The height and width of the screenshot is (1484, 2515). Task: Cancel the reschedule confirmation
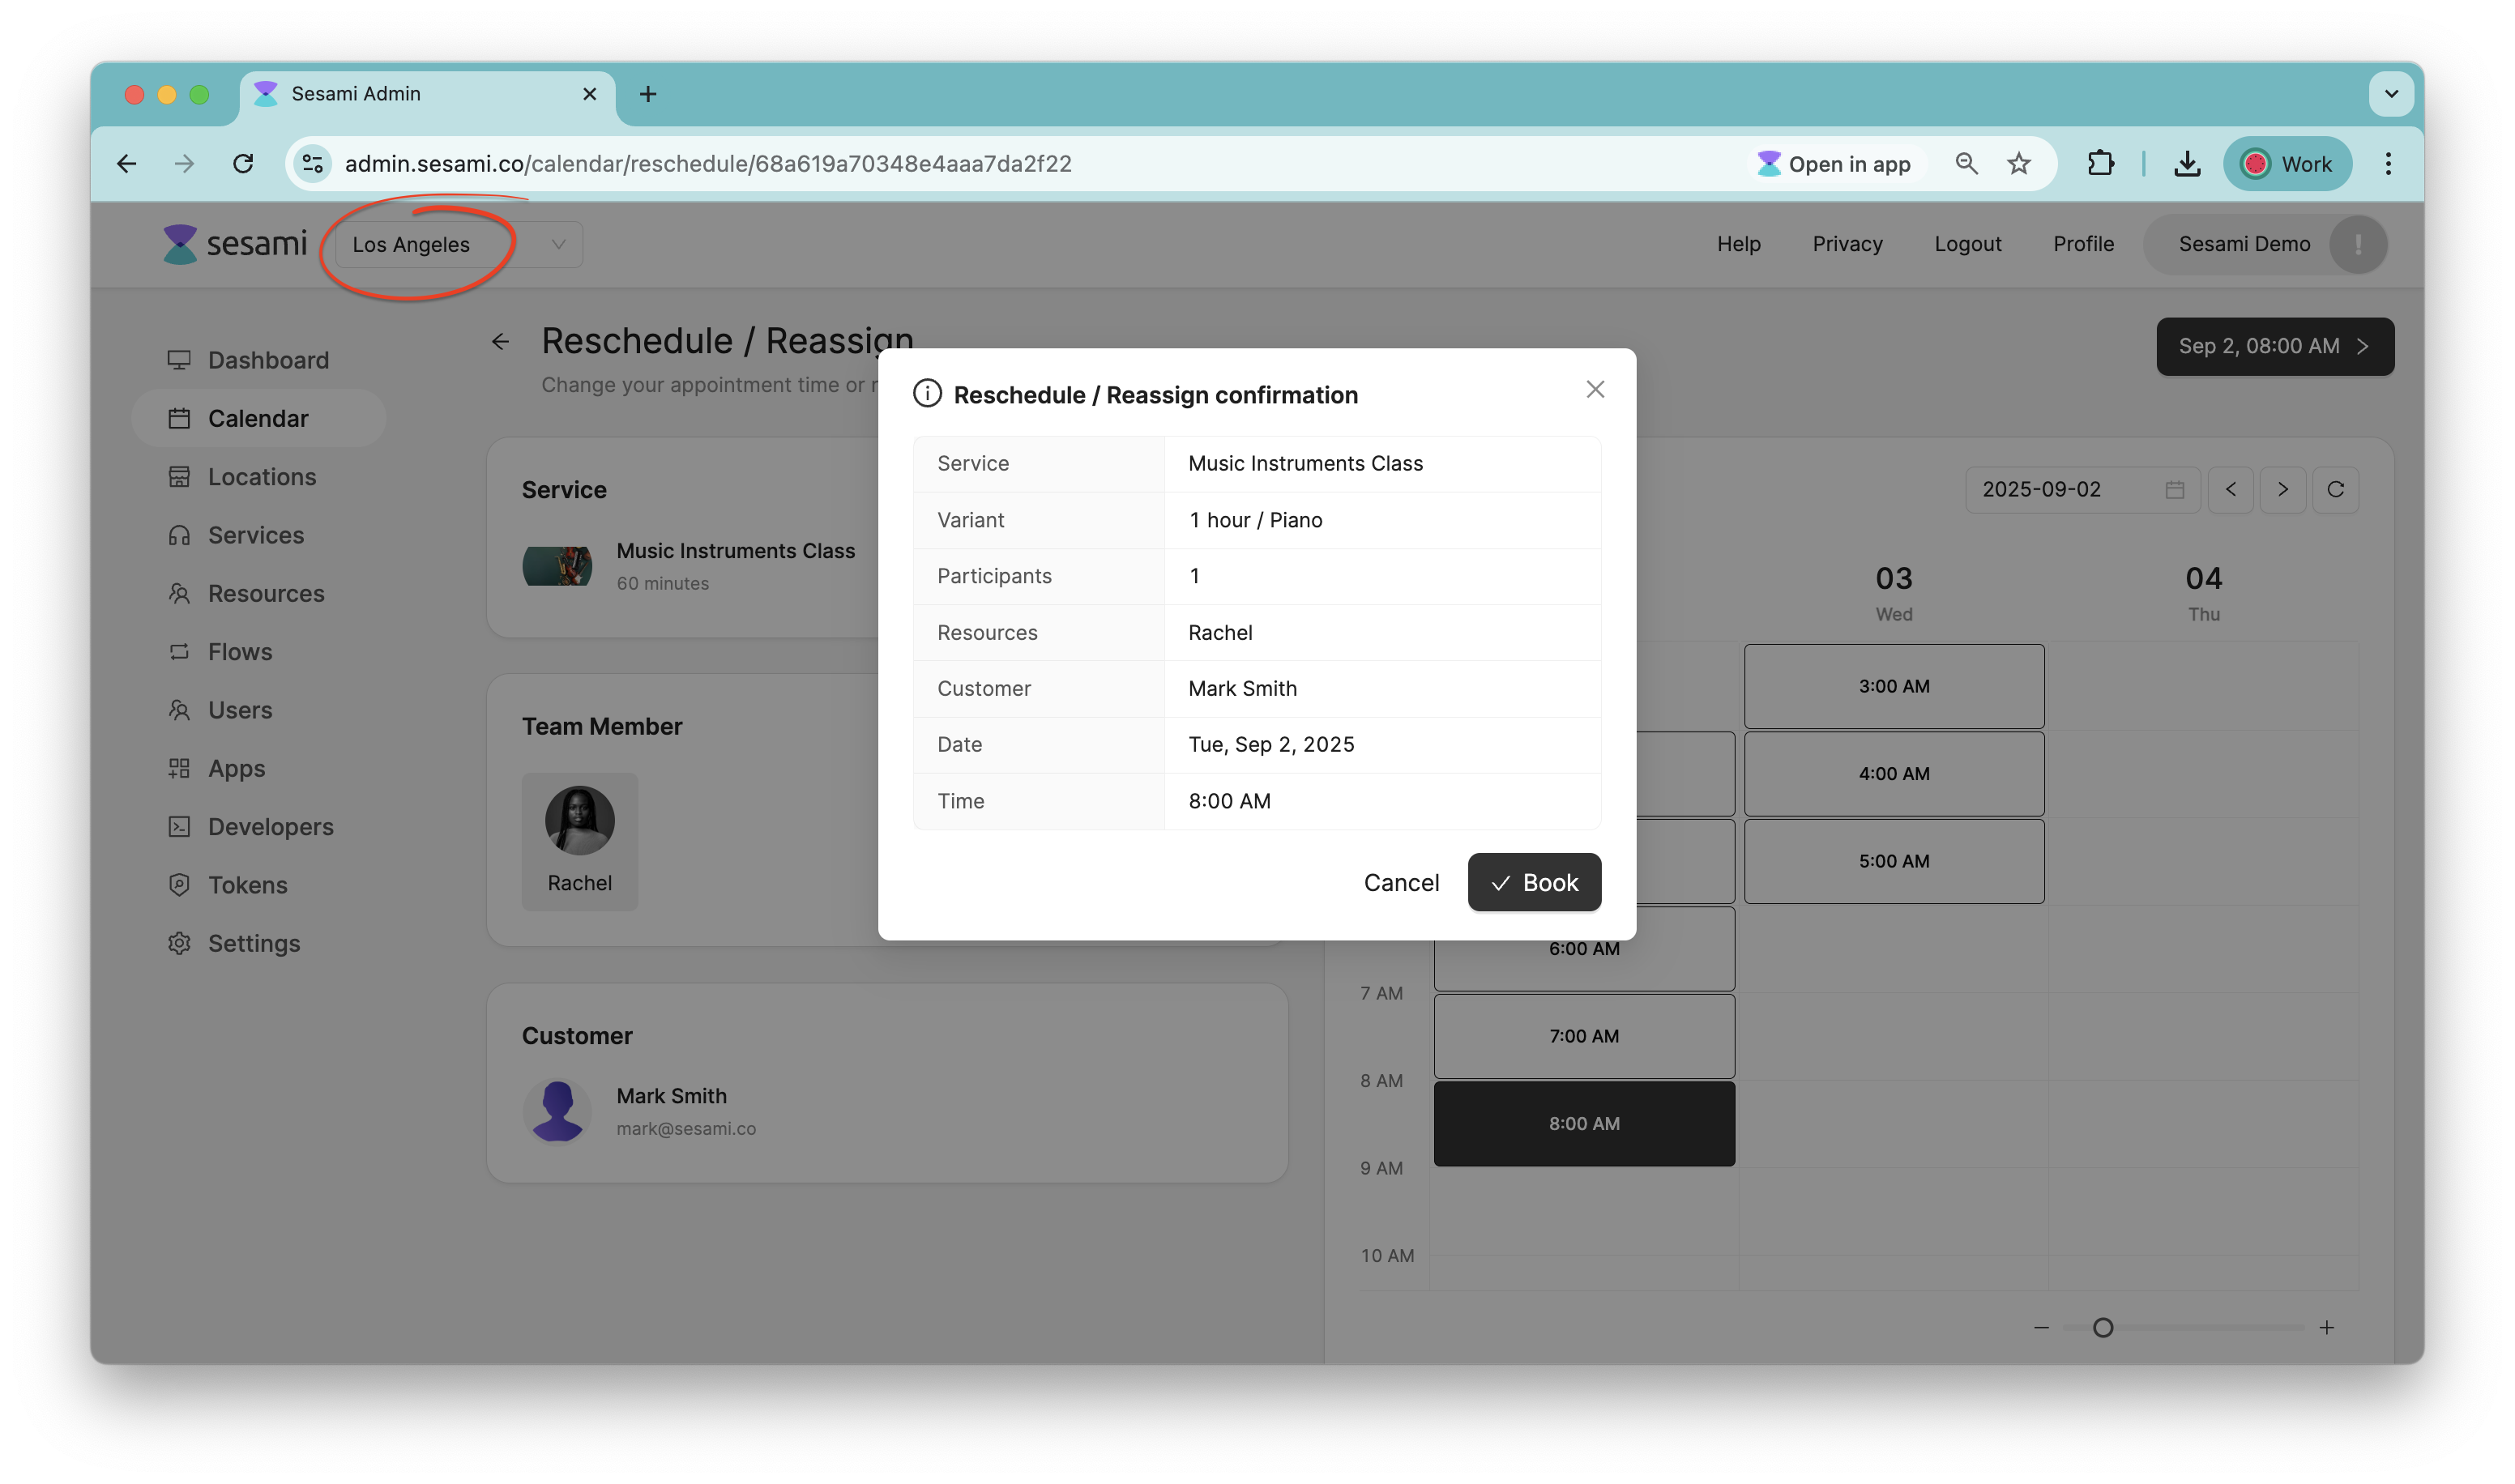tap(1400, 882)
